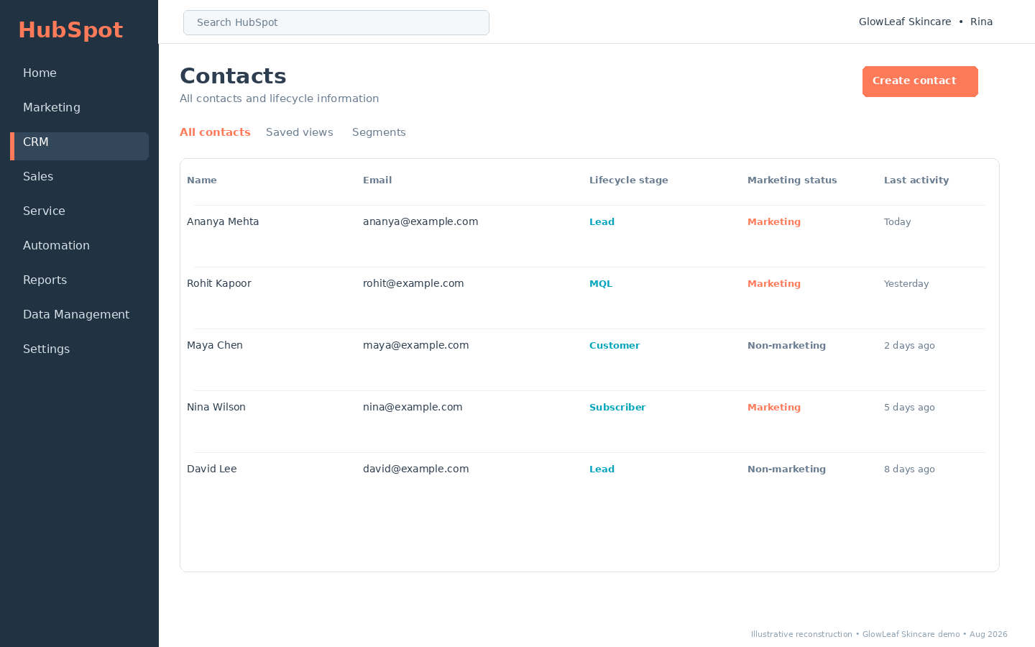Click the 8 days ago activity value
Screen dimensions: 1035x647
pyautogui.click(x=909, y=469)
